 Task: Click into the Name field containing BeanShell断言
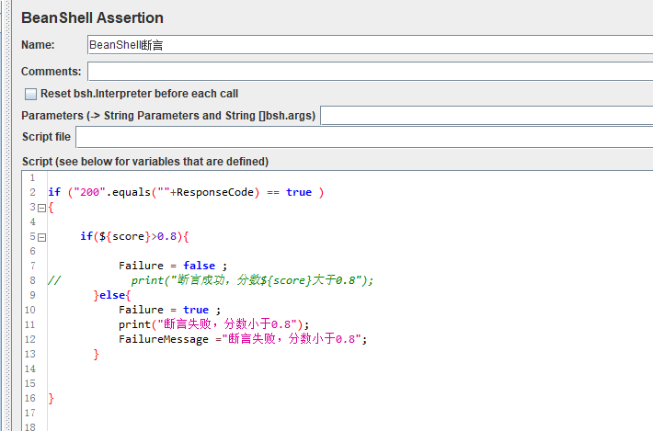[x=368, y=44]
